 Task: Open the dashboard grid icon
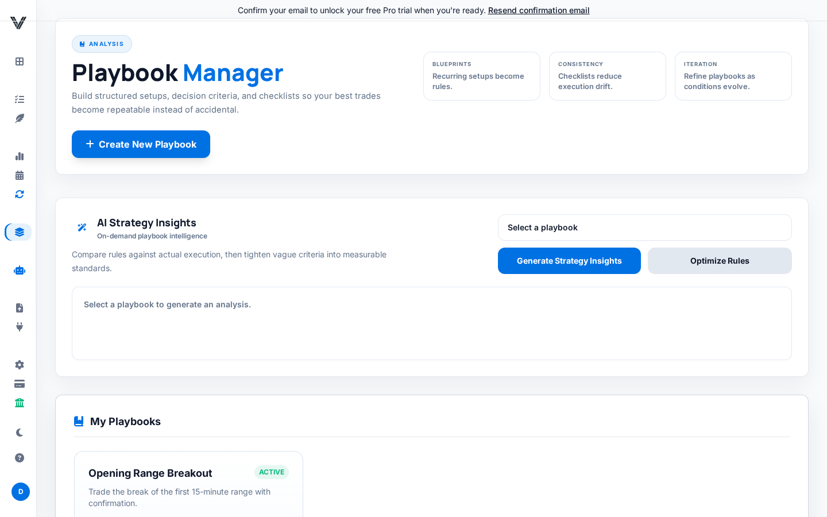(20, 61)
